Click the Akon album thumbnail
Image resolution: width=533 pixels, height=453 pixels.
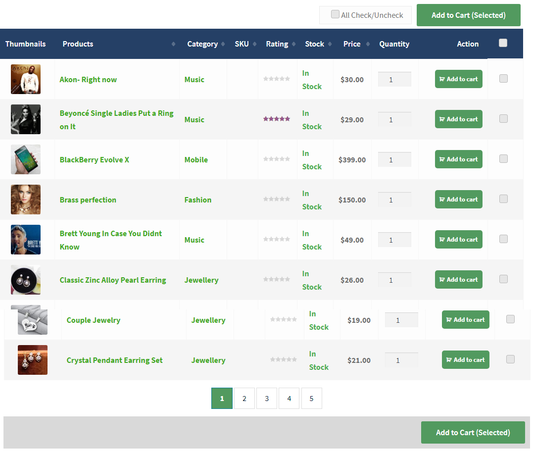click(x=26, y=79)
